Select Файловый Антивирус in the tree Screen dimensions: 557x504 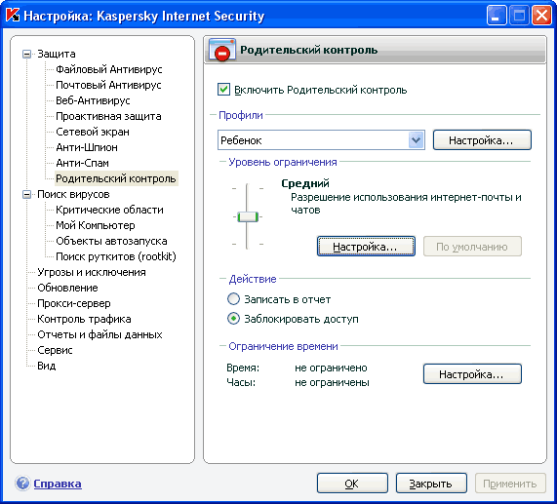(109, 69)
